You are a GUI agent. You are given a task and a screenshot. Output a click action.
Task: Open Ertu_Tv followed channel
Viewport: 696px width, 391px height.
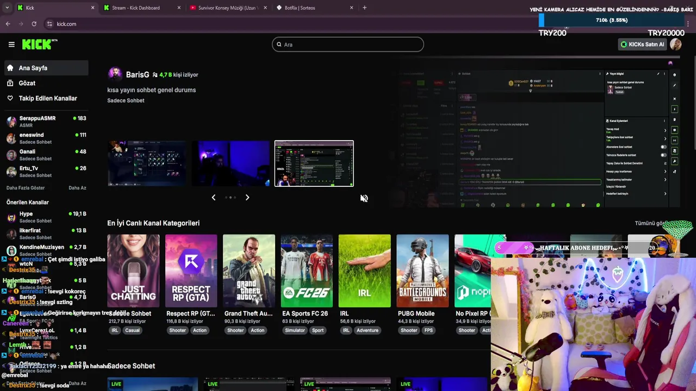pyautogui.click(x=46, y=172)
